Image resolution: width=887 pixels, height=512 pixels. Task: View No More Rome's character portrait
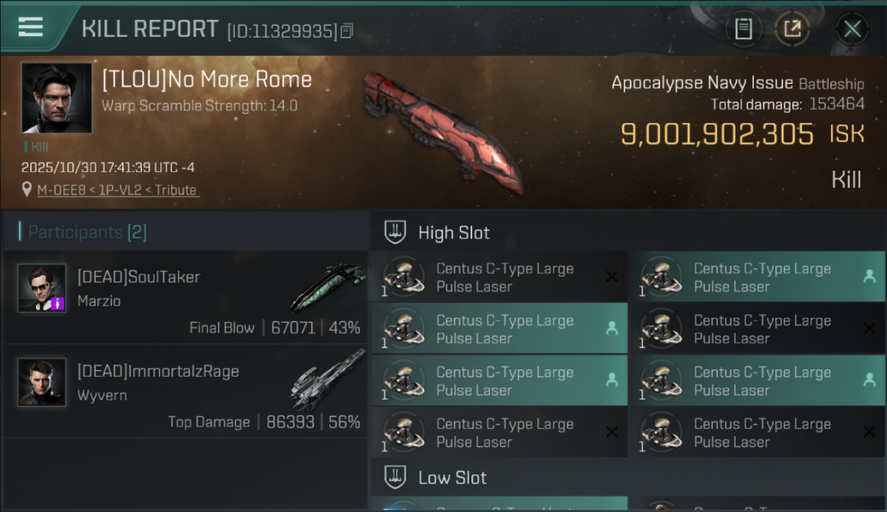[x=57, y=98]
